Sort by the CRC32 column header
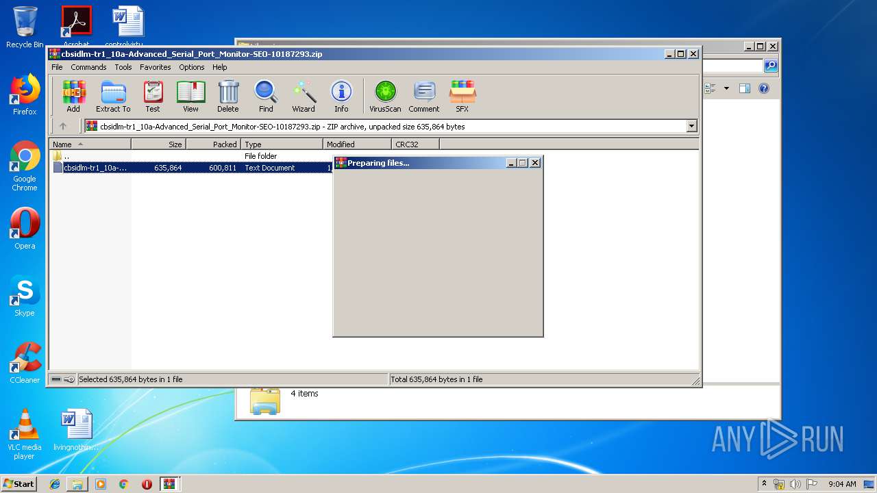877x493 pixels. tap(415, 144)
